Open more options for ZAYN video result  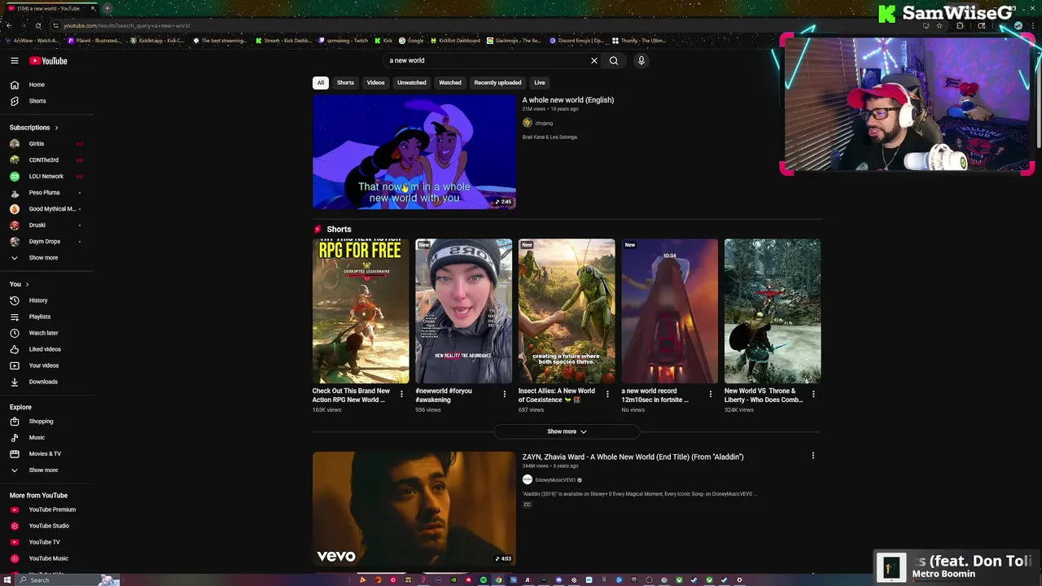812,456
